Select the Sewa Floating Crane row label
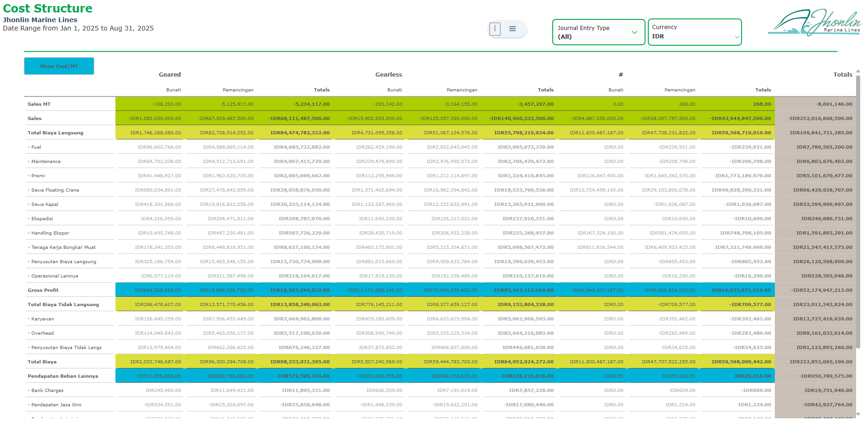Screen dimensions: 863x428 pos(53,190)
